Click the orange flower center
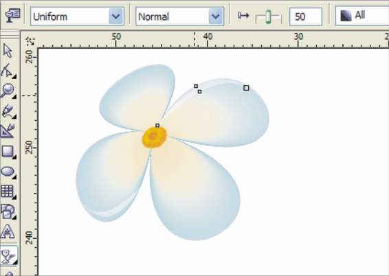This screenshot has width=389, height=276. tap(155, 137)
